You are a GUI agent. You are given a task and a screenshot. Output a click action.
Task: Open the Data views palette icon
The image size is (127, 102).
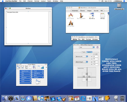[34, 67]
